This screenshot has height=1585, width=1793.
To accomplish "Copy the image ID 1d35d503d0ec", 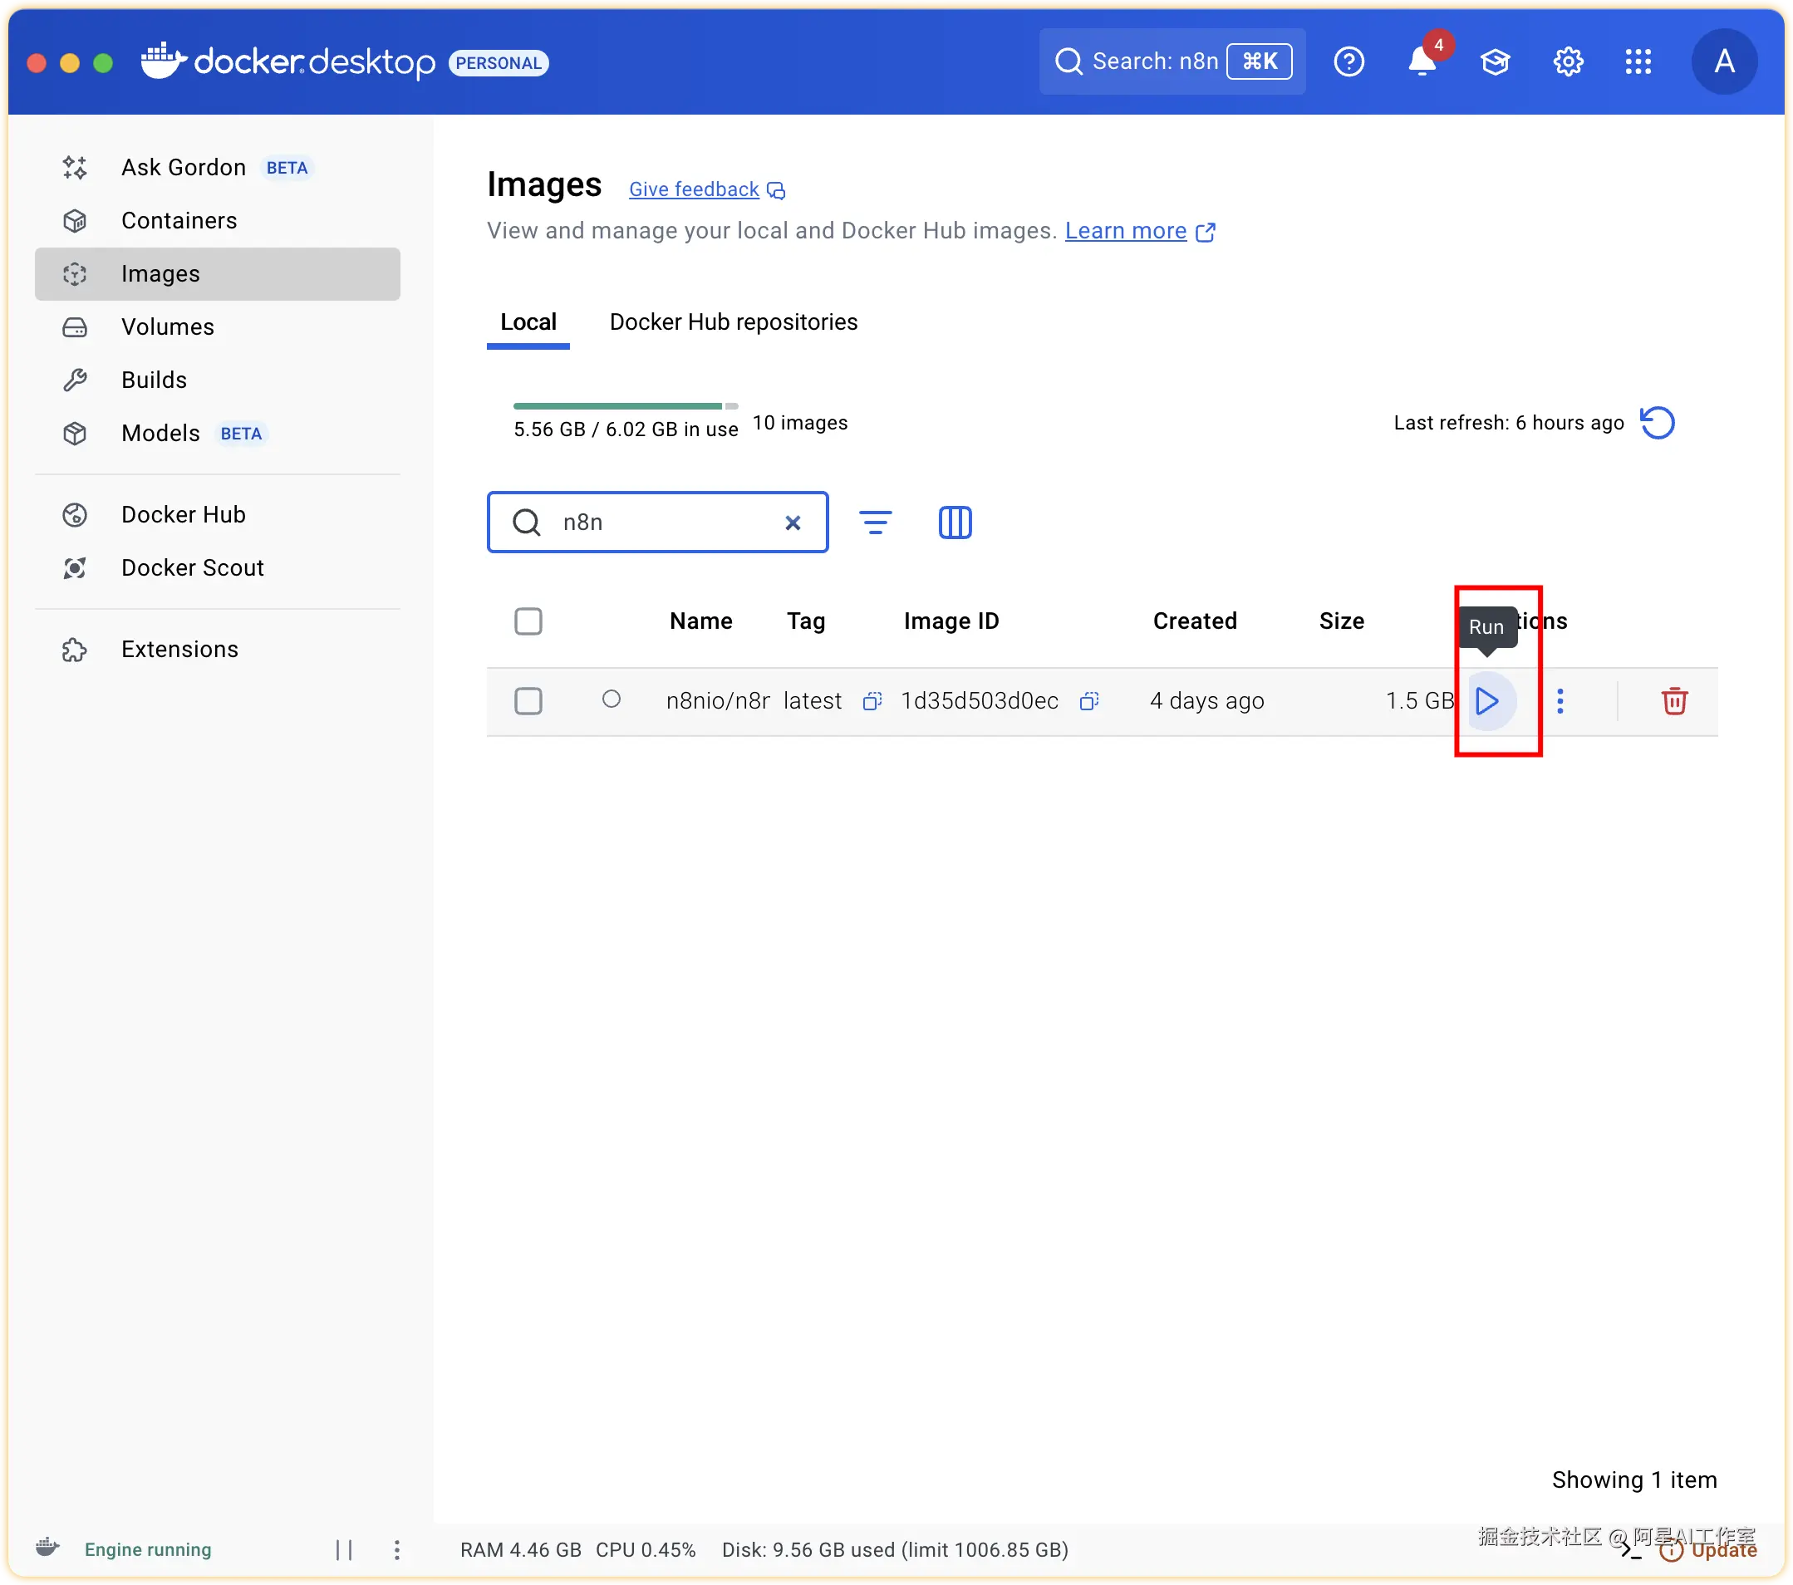I will coord(1088,701).
